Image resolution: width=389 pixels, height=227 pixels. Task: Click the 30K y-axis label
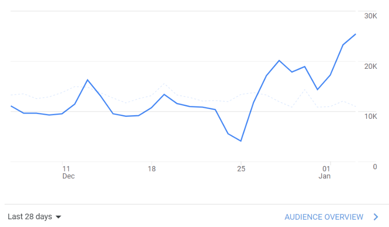pyautogui.click(x=370, y=16)
